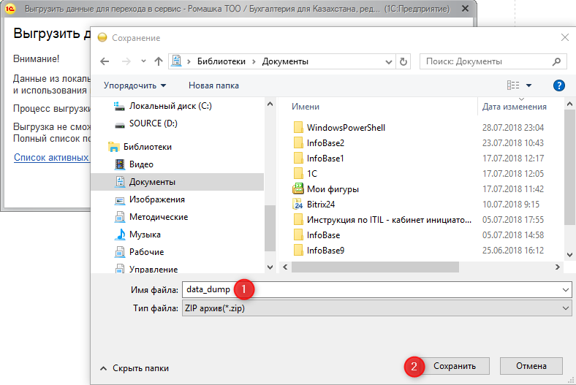Click the InfoBase1 folder icon
Screen dimensions: 576x385
[x=298, y=159]
